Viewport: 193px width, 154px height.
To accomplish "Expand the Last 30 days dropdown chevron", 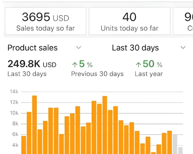I will click(x=183, y=48).
